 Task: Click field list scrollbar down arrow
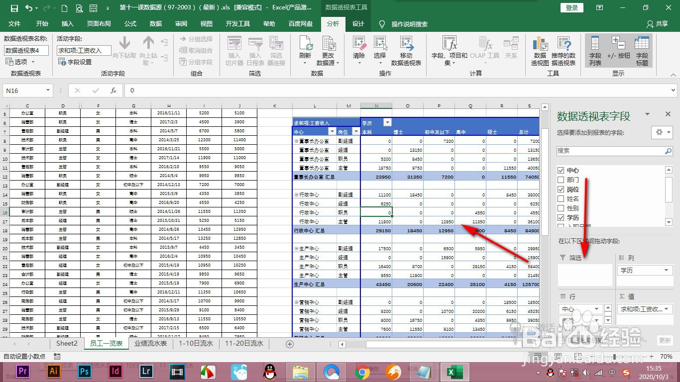click(669, 223)
